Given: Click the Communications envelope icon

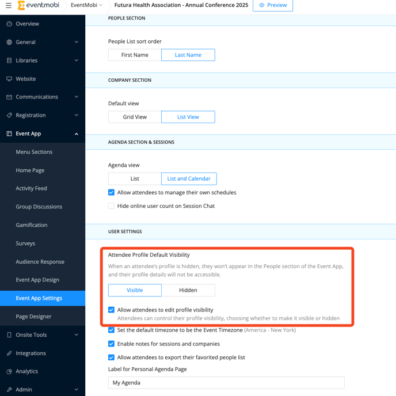Looking at the screenshot, I should 9,97.
